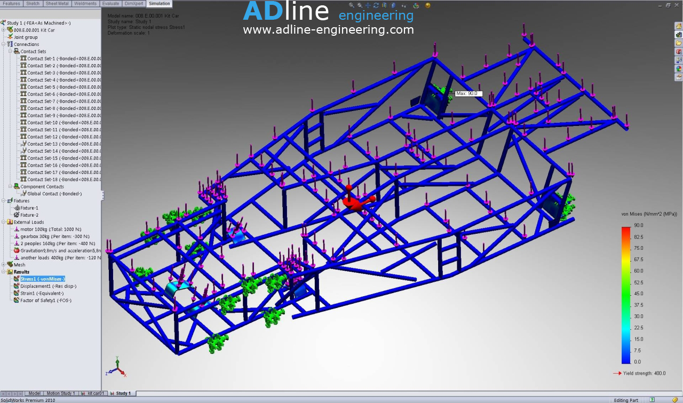Click the yellow Apply Scene sphere icon
Image resolution: width=683 pixels, height=403 pixels.
point(427,5)
